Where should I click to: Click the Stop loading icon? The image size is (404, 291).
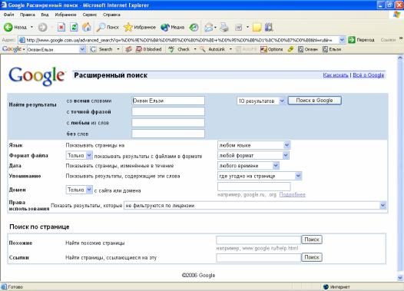61,27
